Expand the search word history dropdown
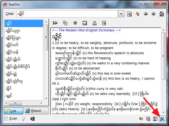 coord(121,14)
